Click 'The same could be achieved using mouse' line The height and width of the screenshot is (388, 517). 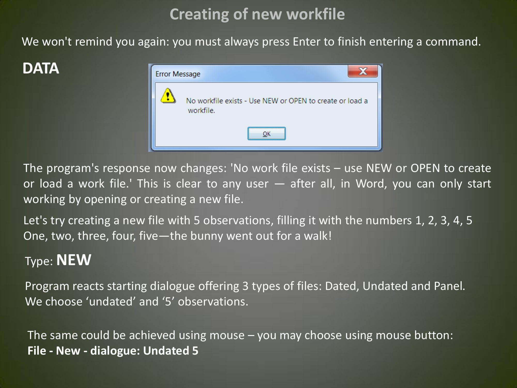240,335
